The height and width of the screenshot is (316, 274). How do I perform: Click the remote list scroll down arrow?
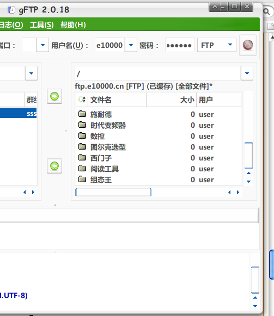click(248, 181)
